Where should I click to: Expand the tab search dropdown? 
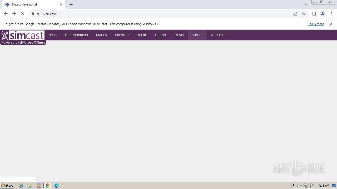[x=306, y=4]
